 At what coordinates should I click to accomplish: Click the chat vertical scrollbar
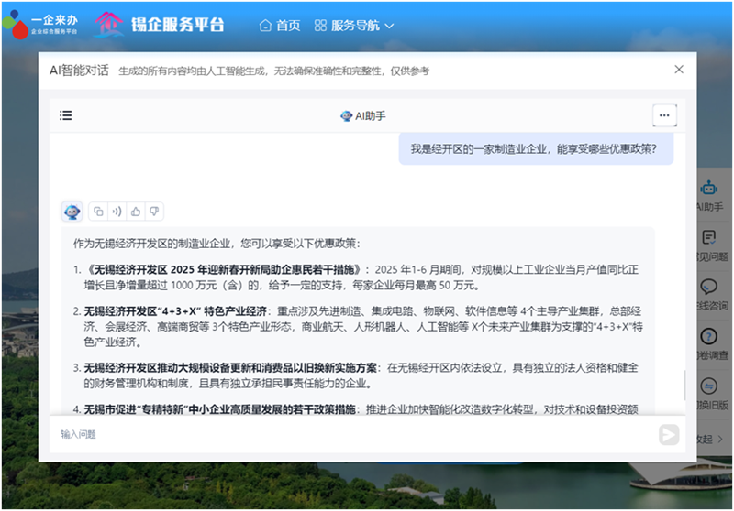[682, 385]
